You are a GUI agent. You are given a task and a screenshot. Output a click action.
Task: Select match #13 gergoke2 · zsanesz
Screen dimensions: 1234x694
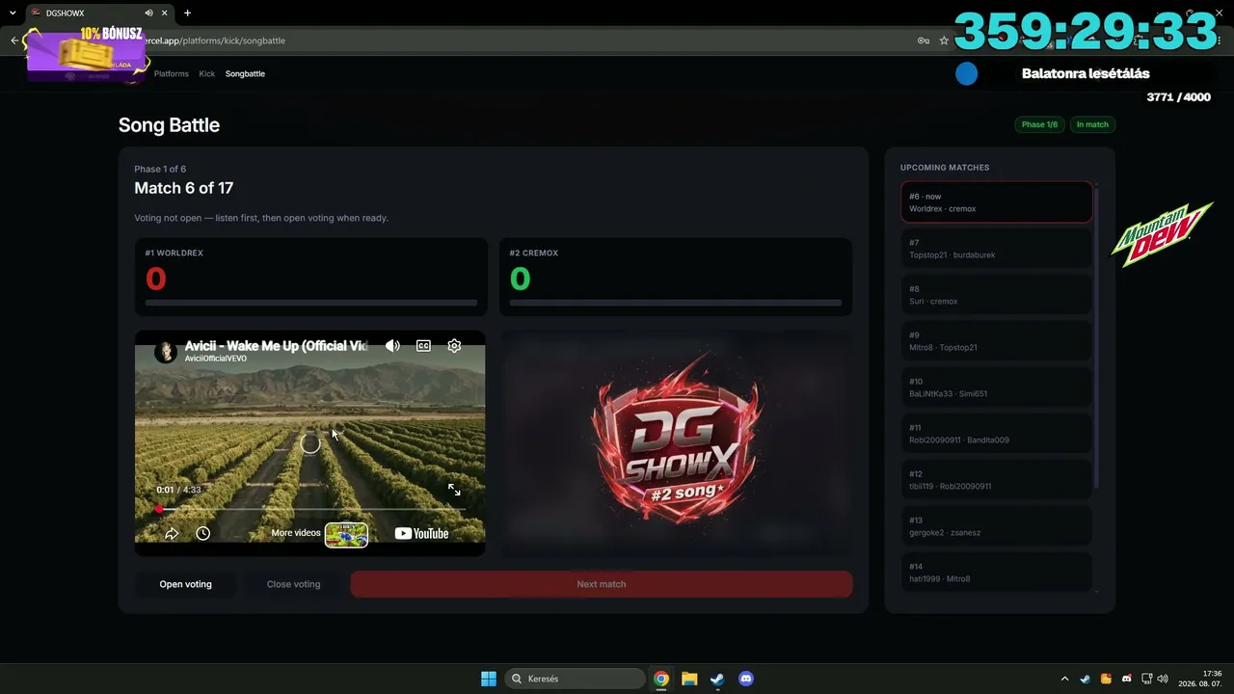[997, 526]
